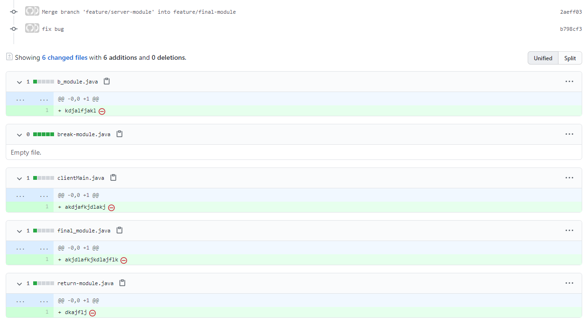Open the fix bug commit
The width and height of the screenshot is (586, 325).
53,29
